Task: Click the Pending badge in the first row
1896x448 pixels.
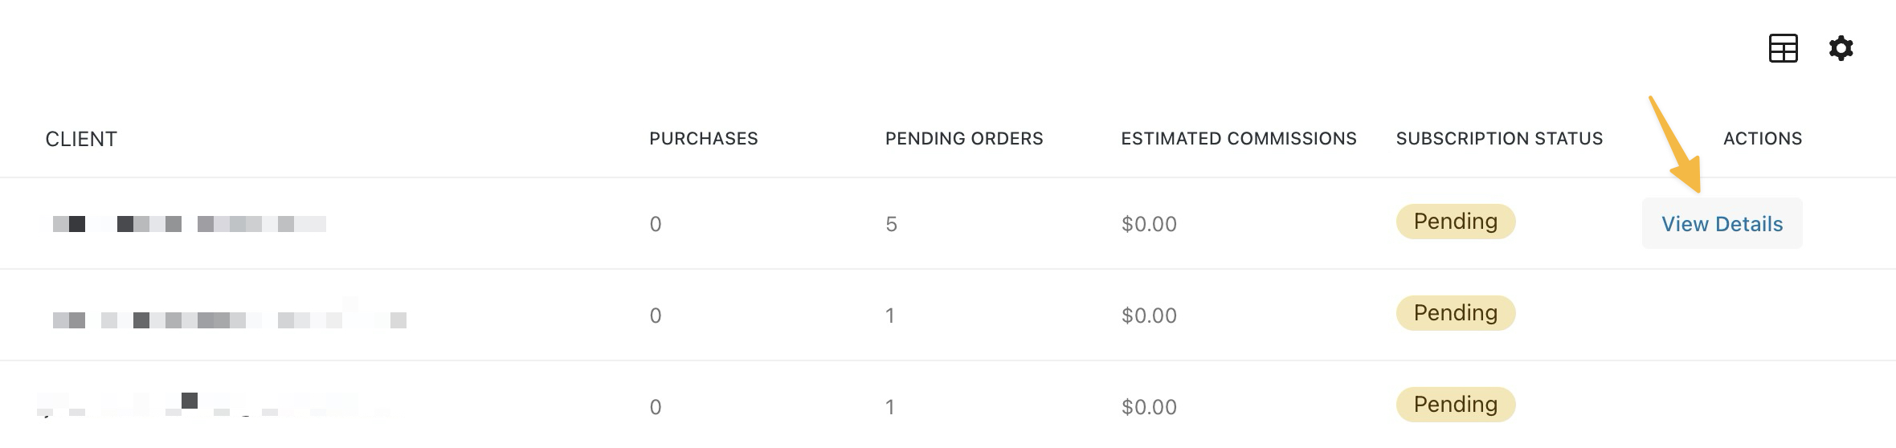Action: (x=1455, y=222)
